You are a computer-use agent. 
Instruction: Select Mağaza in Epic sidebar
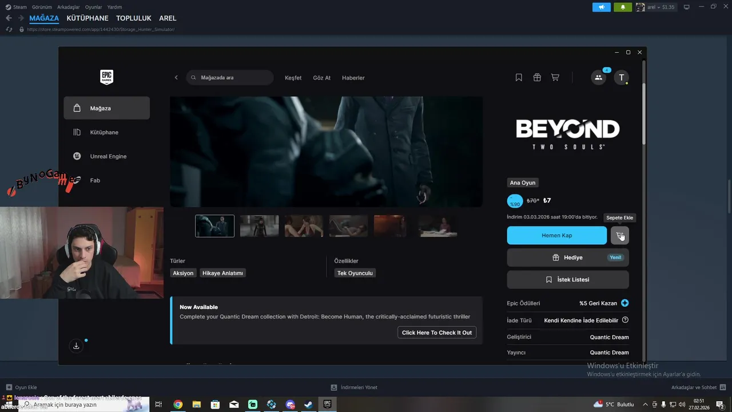(107, 108)
